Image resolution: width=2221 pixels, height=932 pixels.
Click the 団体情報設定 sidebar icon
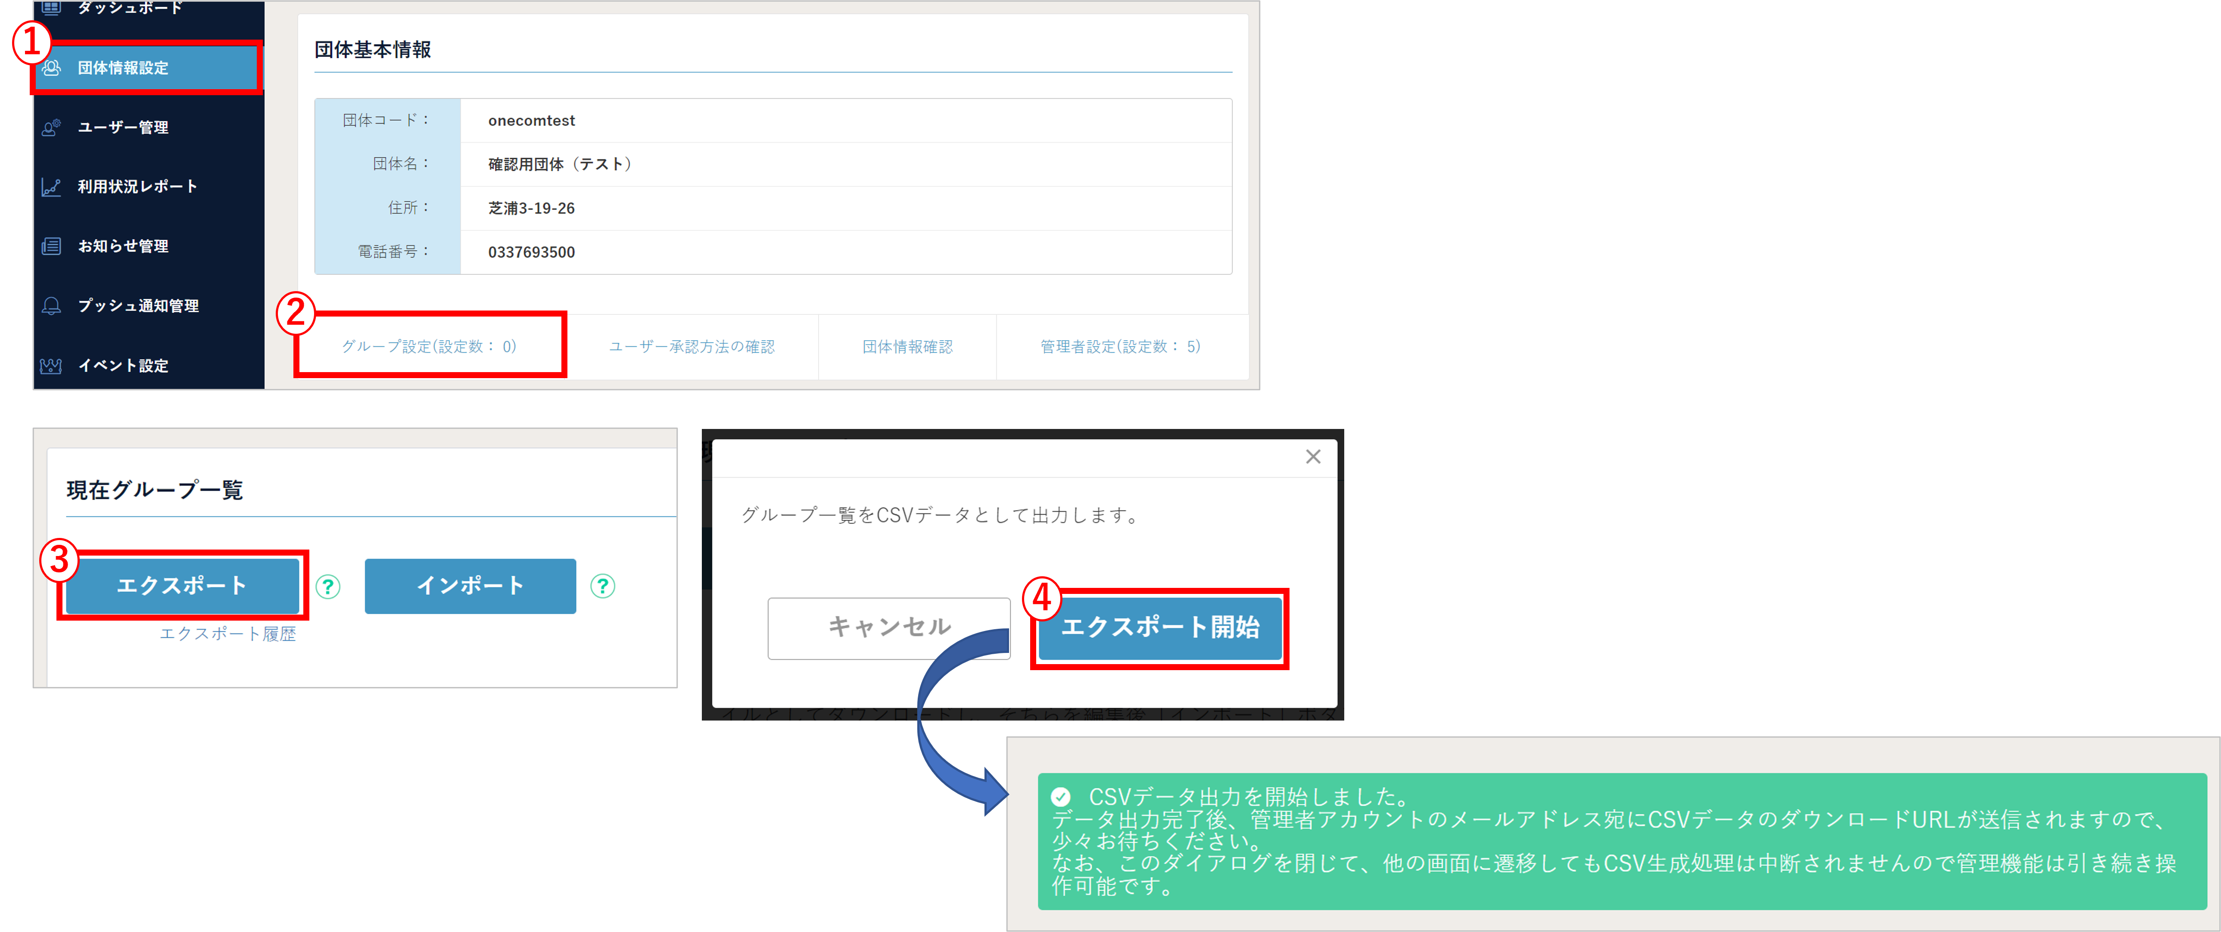pos(52,68)
